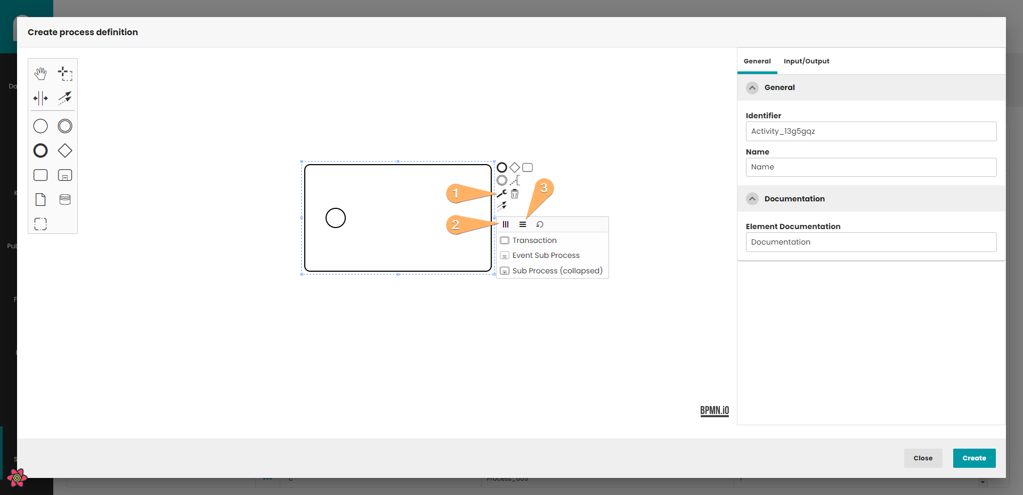Choose the create/remove space tool
This screenshot has height=495, width=1023.
[x=40, y=98]
